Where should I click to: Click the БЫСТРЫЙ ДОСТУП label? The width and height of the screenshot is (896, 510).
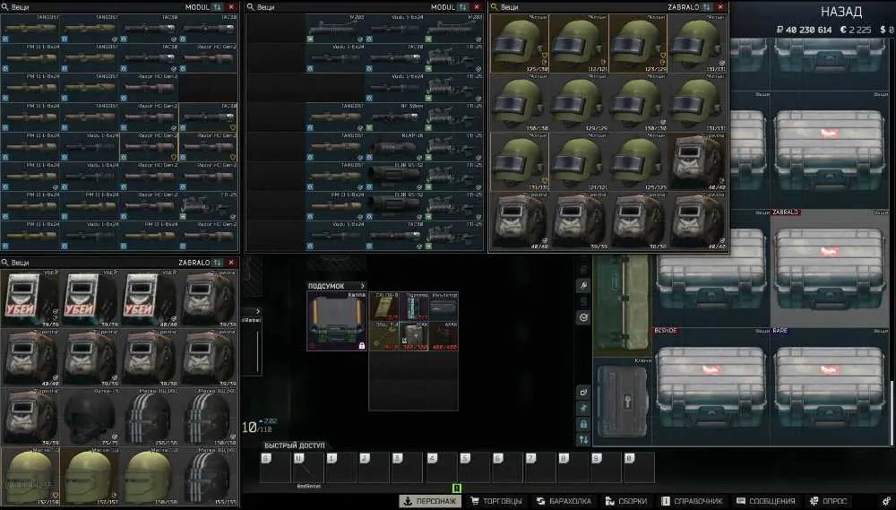coord(294,445)
